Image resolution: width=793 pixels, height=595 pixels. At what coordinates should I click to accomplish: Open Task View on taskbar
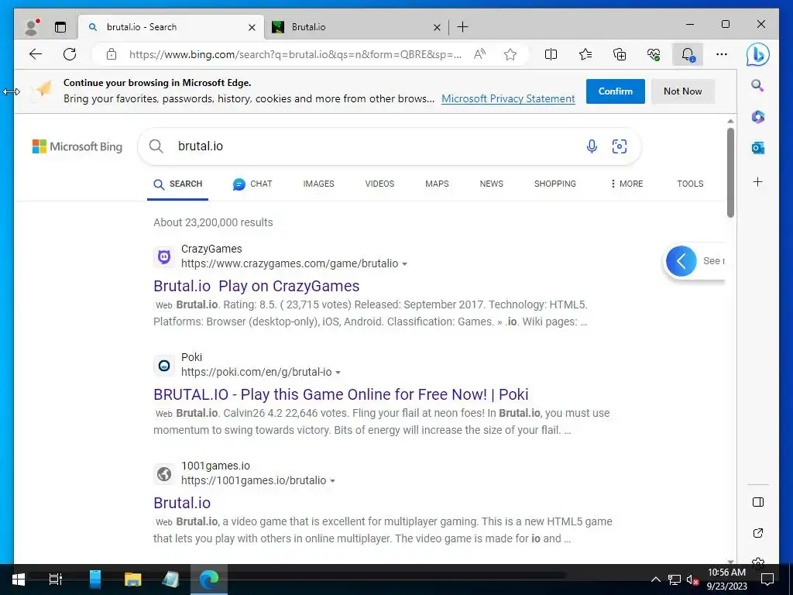(x=56, y=580)
